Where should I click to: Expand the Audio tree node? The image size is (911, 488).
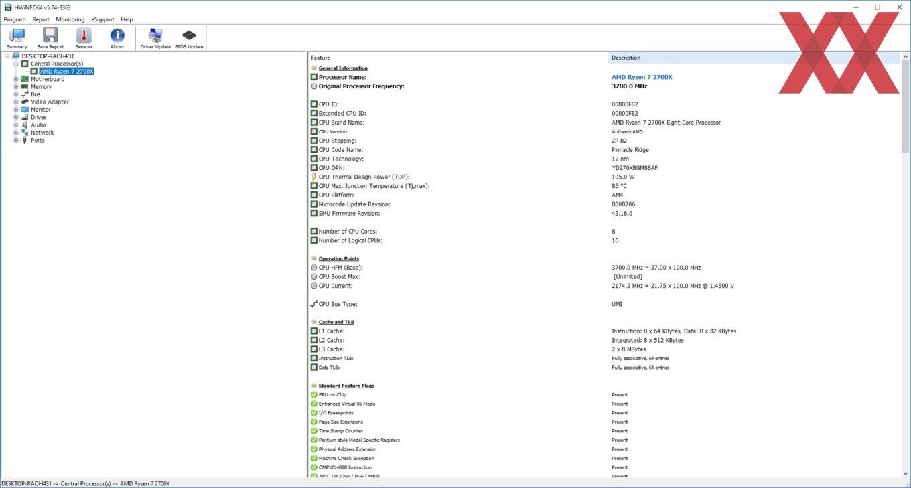tap(16, 125)
